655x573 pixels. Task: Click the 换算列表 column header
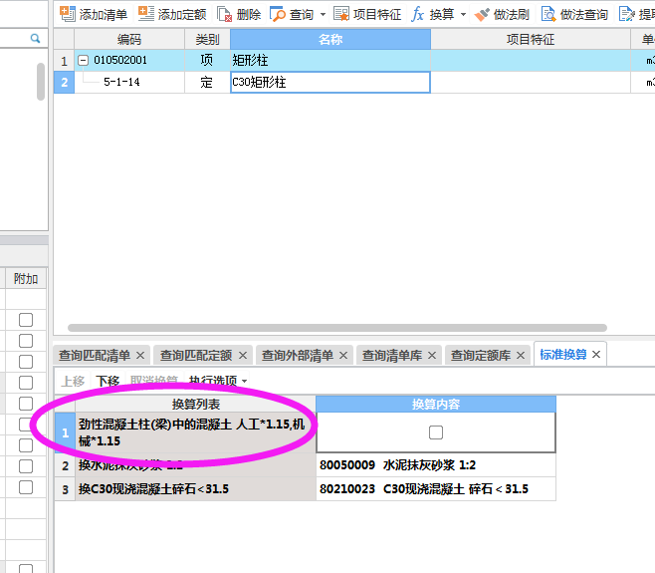click(x=195, y=404)
